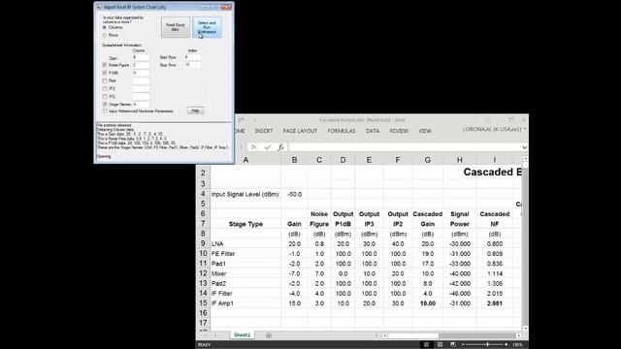Enable the Psat checkbox

[105, 80]
